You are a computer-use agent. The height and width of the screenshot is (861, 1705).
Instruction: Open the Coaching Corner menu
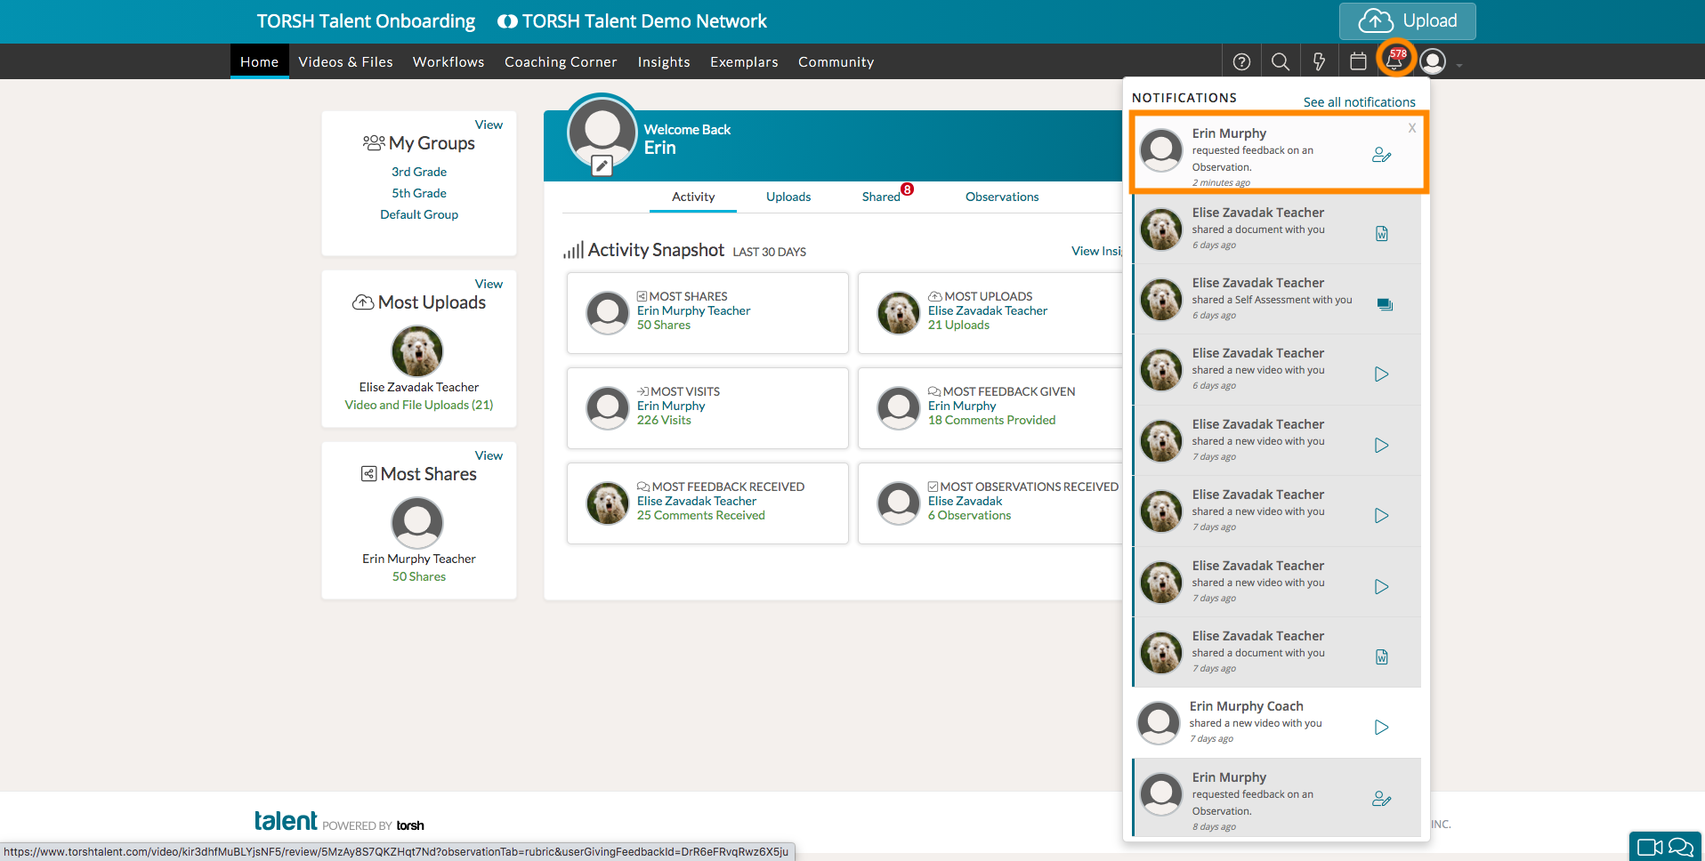(x=561, y=62)
